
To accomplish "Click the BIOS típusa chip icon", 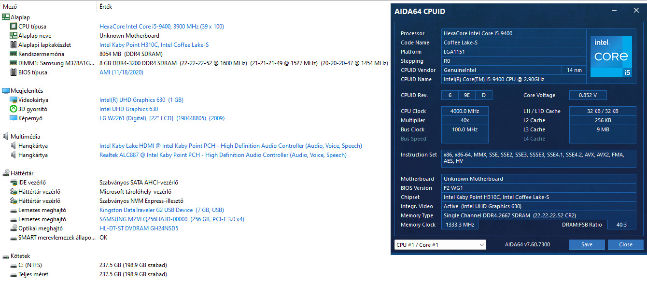I will [14, 72].
